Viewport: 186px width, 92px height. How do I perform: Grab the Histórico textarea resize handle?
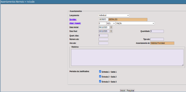[x=183, y=65]
